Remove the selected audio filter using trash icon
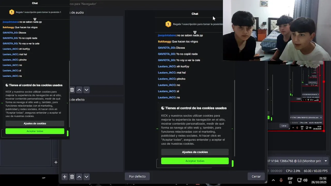 [x=72, y=90]
